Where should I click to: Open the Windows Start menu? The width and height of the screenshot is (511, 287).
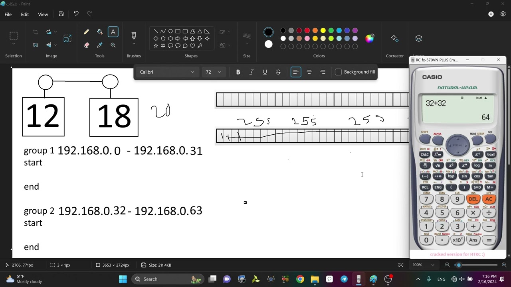[x=123, y=279]
